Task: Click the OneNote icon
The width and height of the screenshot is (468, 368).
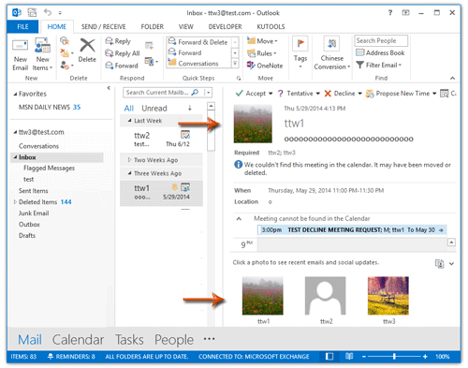Action: tap(251, 66)
